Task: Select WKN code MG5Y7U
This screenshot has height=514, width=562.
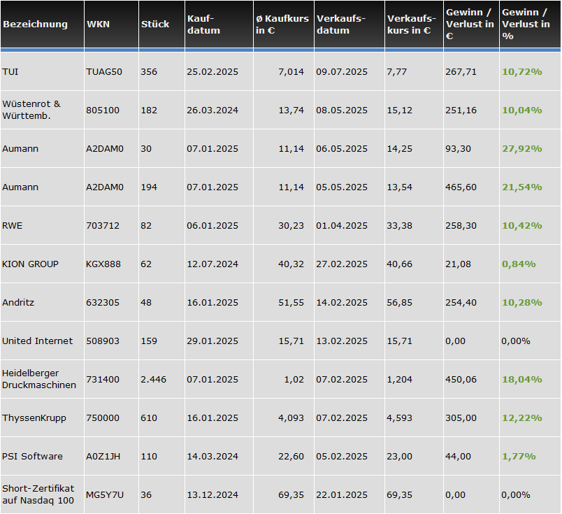Action: 105,494
